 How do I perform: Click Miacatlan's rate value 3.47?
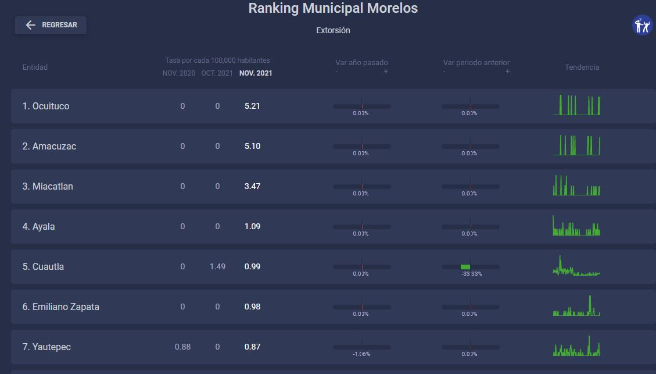[252, 186]
